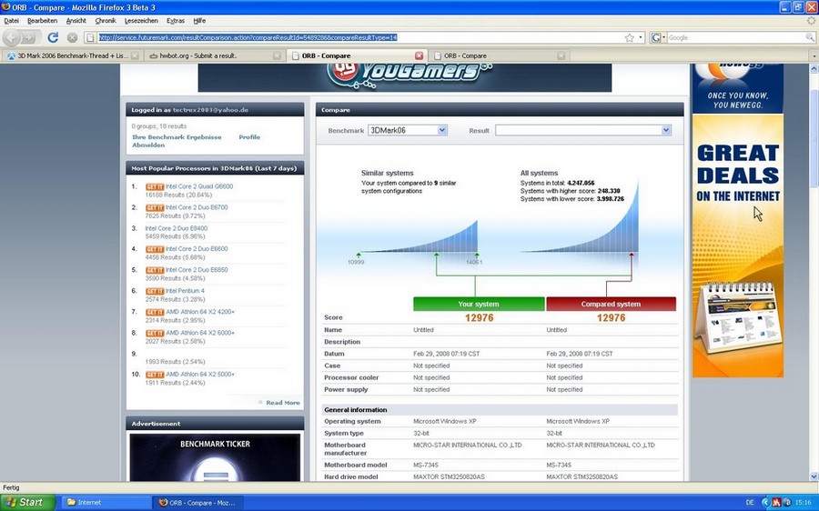819x511 pixels.
Task: Switch to 3D Mark 2006 Benchmark-Thread tab
Action: tap(72, 55)
